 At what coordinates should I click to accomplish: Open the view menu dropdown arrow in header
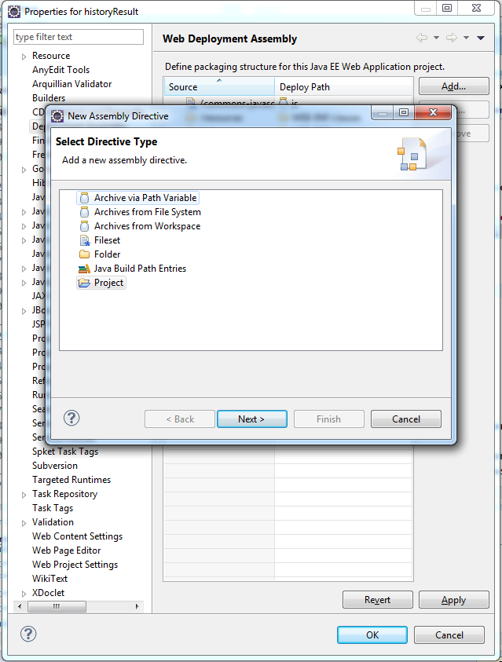click(481, 38)
